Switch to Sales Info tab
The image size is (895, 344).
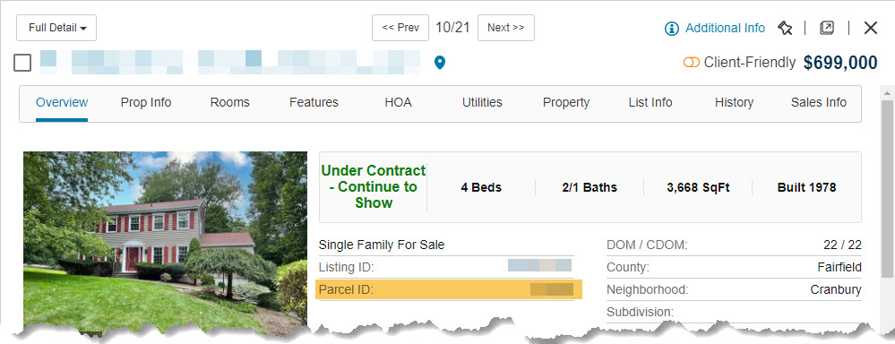tap(819, 103)
